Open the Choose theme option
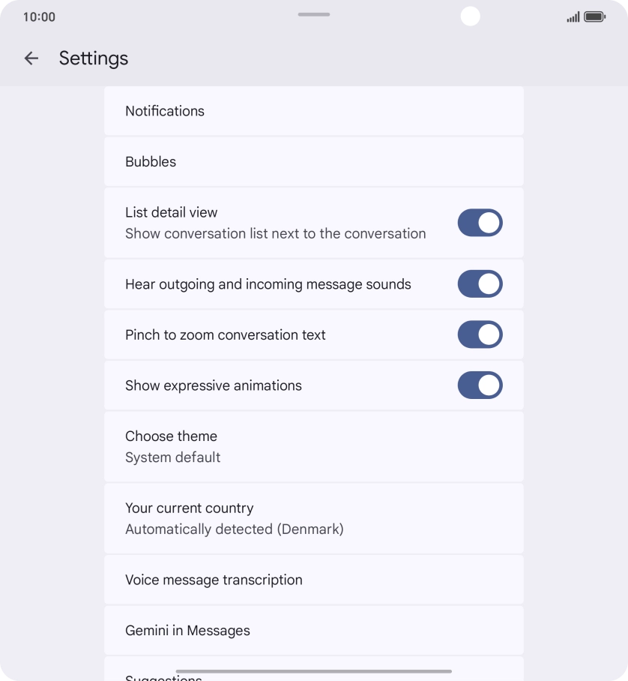The image size is (628, 681). (314, 446)
